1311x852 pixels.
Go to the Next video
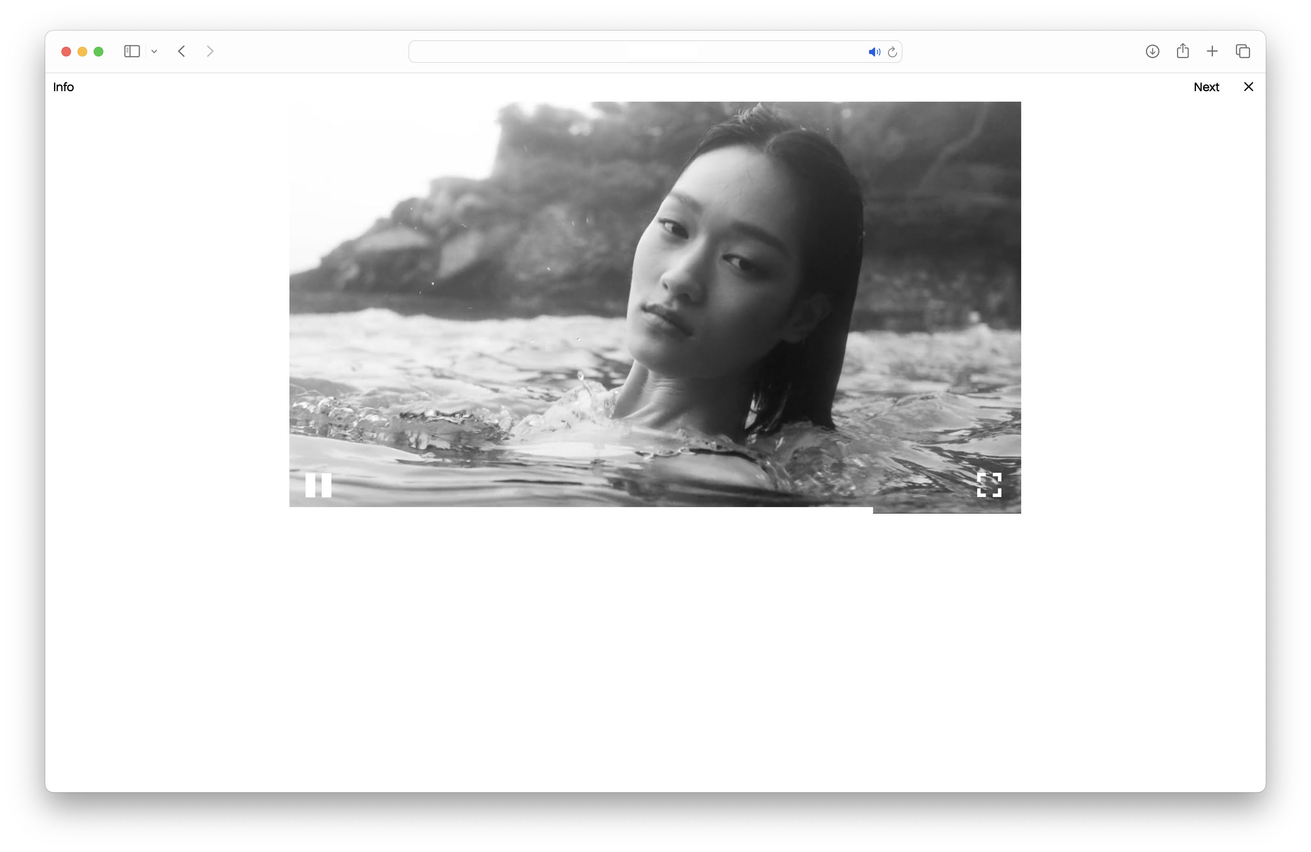pyautogui.click(x=1206, y=87)
